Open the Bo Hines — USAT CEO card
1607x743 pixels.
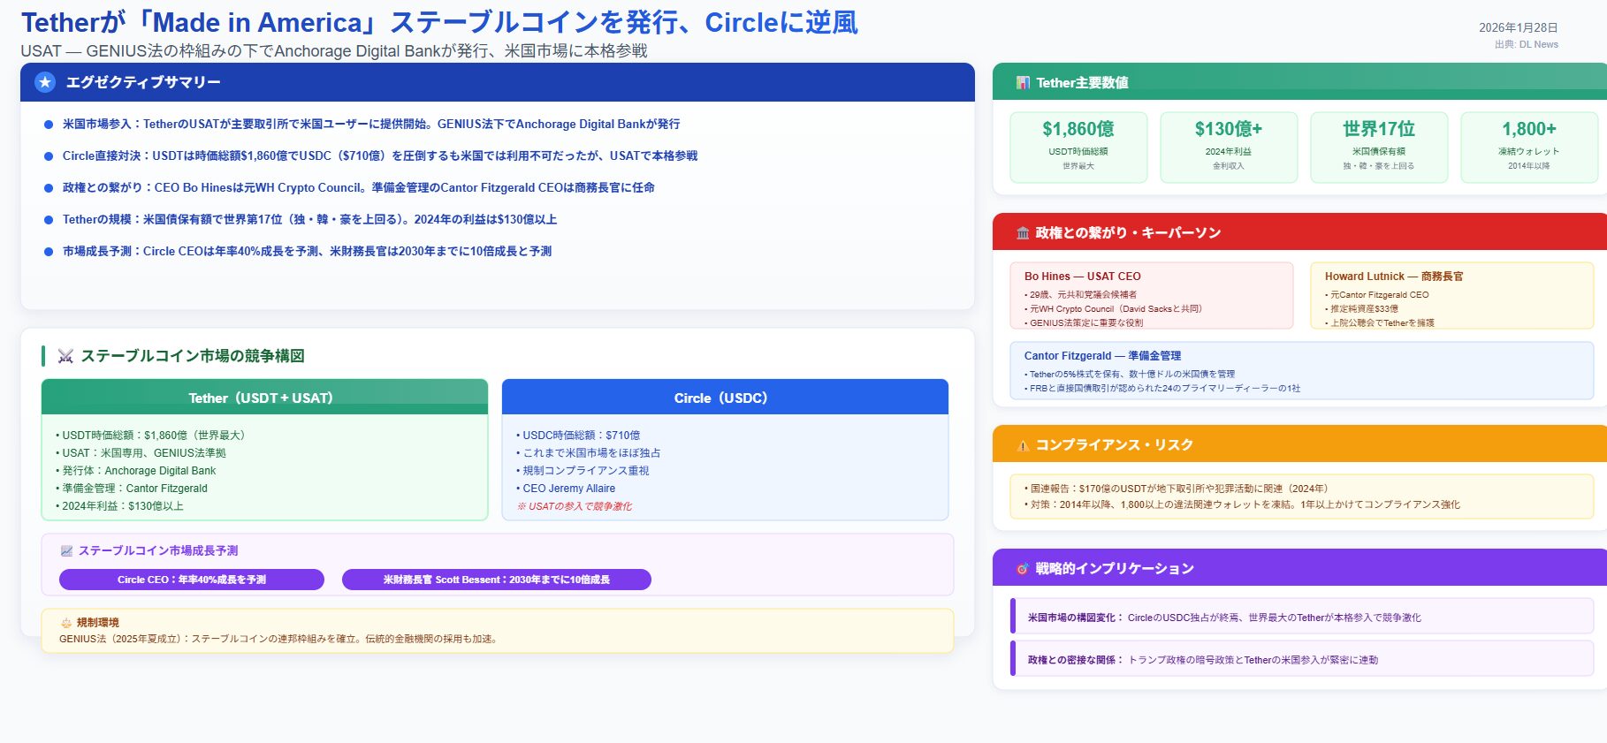point(1151,296)
